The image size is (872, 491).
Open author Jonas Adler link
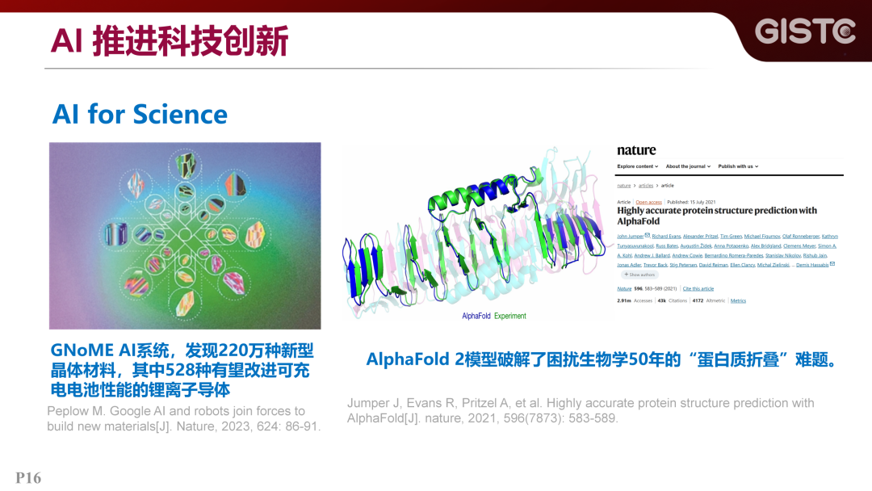[629, 265]
